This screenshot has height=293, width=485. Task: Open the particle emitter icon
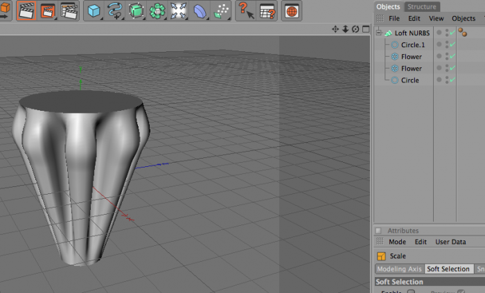(222, 11)
